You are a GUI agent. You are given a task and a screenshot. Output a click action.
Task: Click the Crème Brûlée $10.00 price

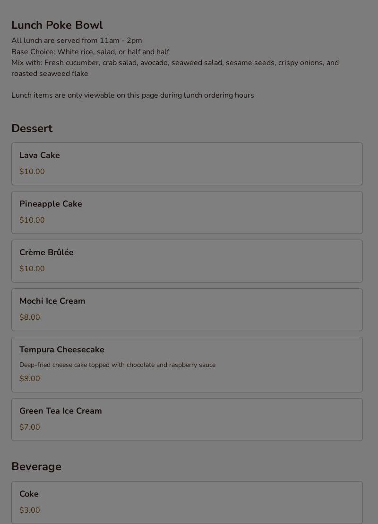(32, 269)
